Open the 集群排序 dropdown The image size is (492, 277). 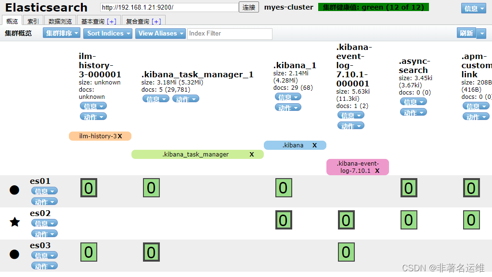pyautogui.click(x=62, y=33)
